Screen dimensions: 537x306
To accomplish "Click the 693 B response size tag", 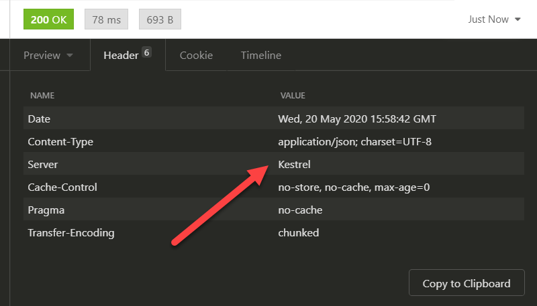I will click(160, 19).
